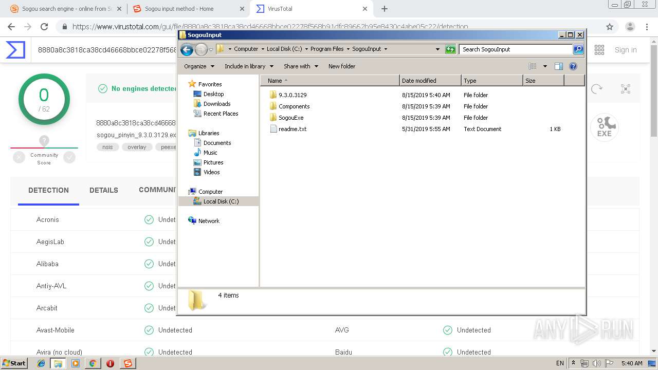Open Pictures library

[213, 162]
